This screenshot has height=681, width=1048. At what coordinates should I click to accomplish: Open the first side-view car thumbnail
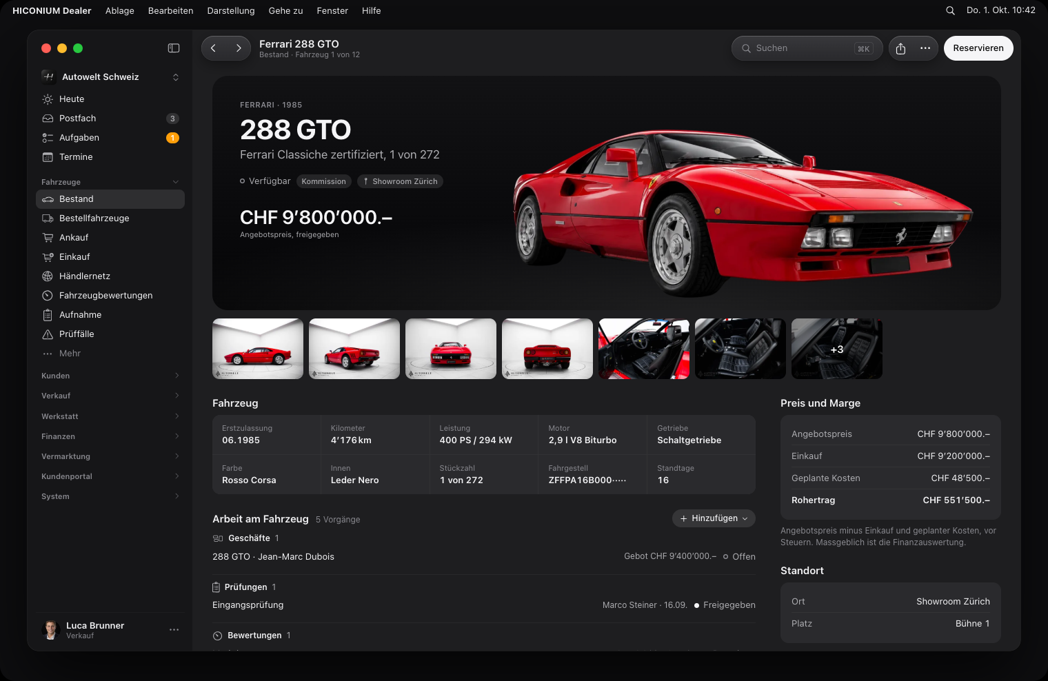click(x=258, y=349)
